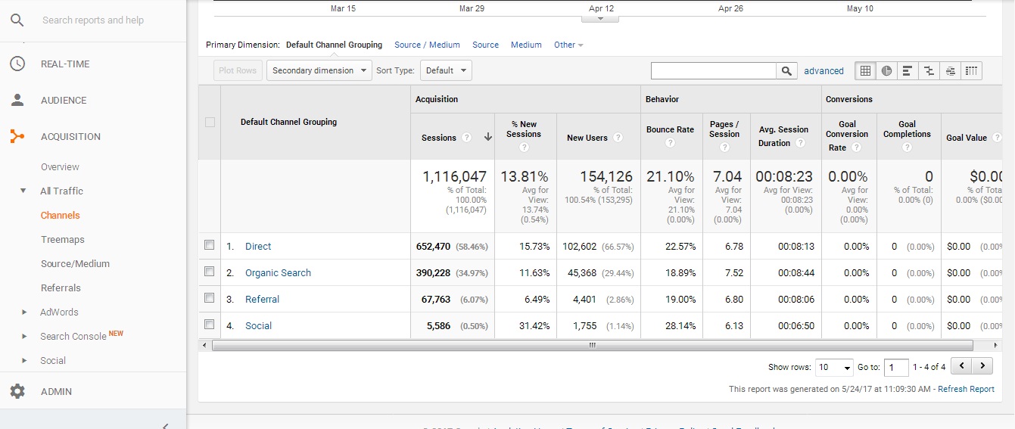Open Admin gear icon
Viewport: 1015px width, 429px height.
point(17,391)
